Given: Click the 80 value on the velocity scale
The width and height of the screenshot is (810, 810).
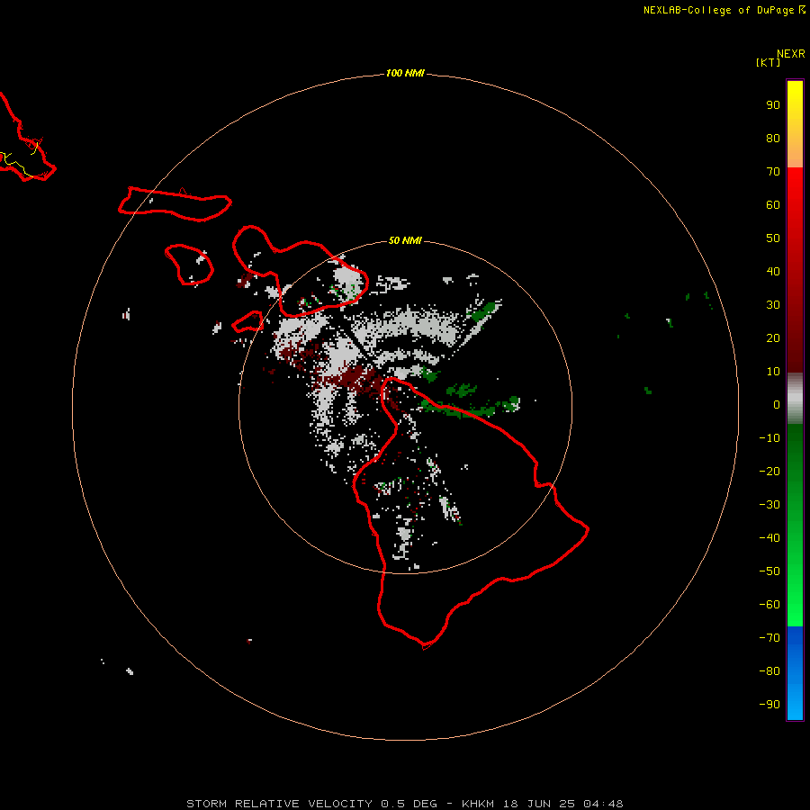Looking at the screenshot, I should [773, 138].
